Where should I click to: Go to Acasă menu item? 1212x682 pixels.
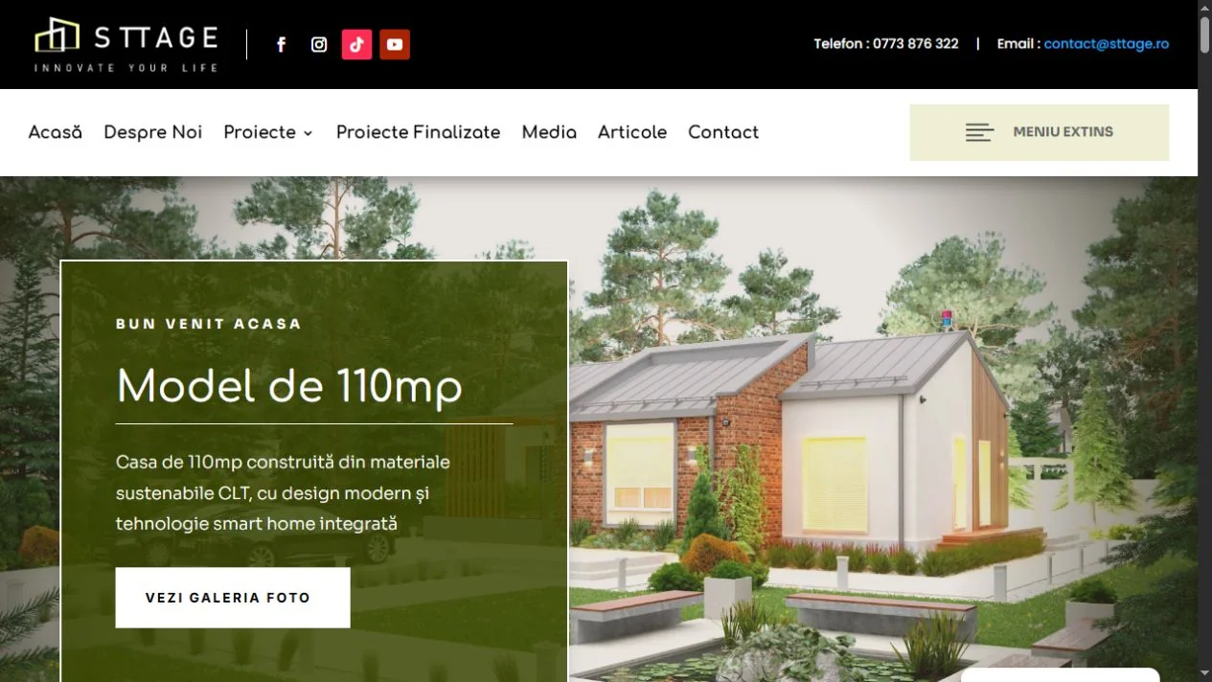56,132
